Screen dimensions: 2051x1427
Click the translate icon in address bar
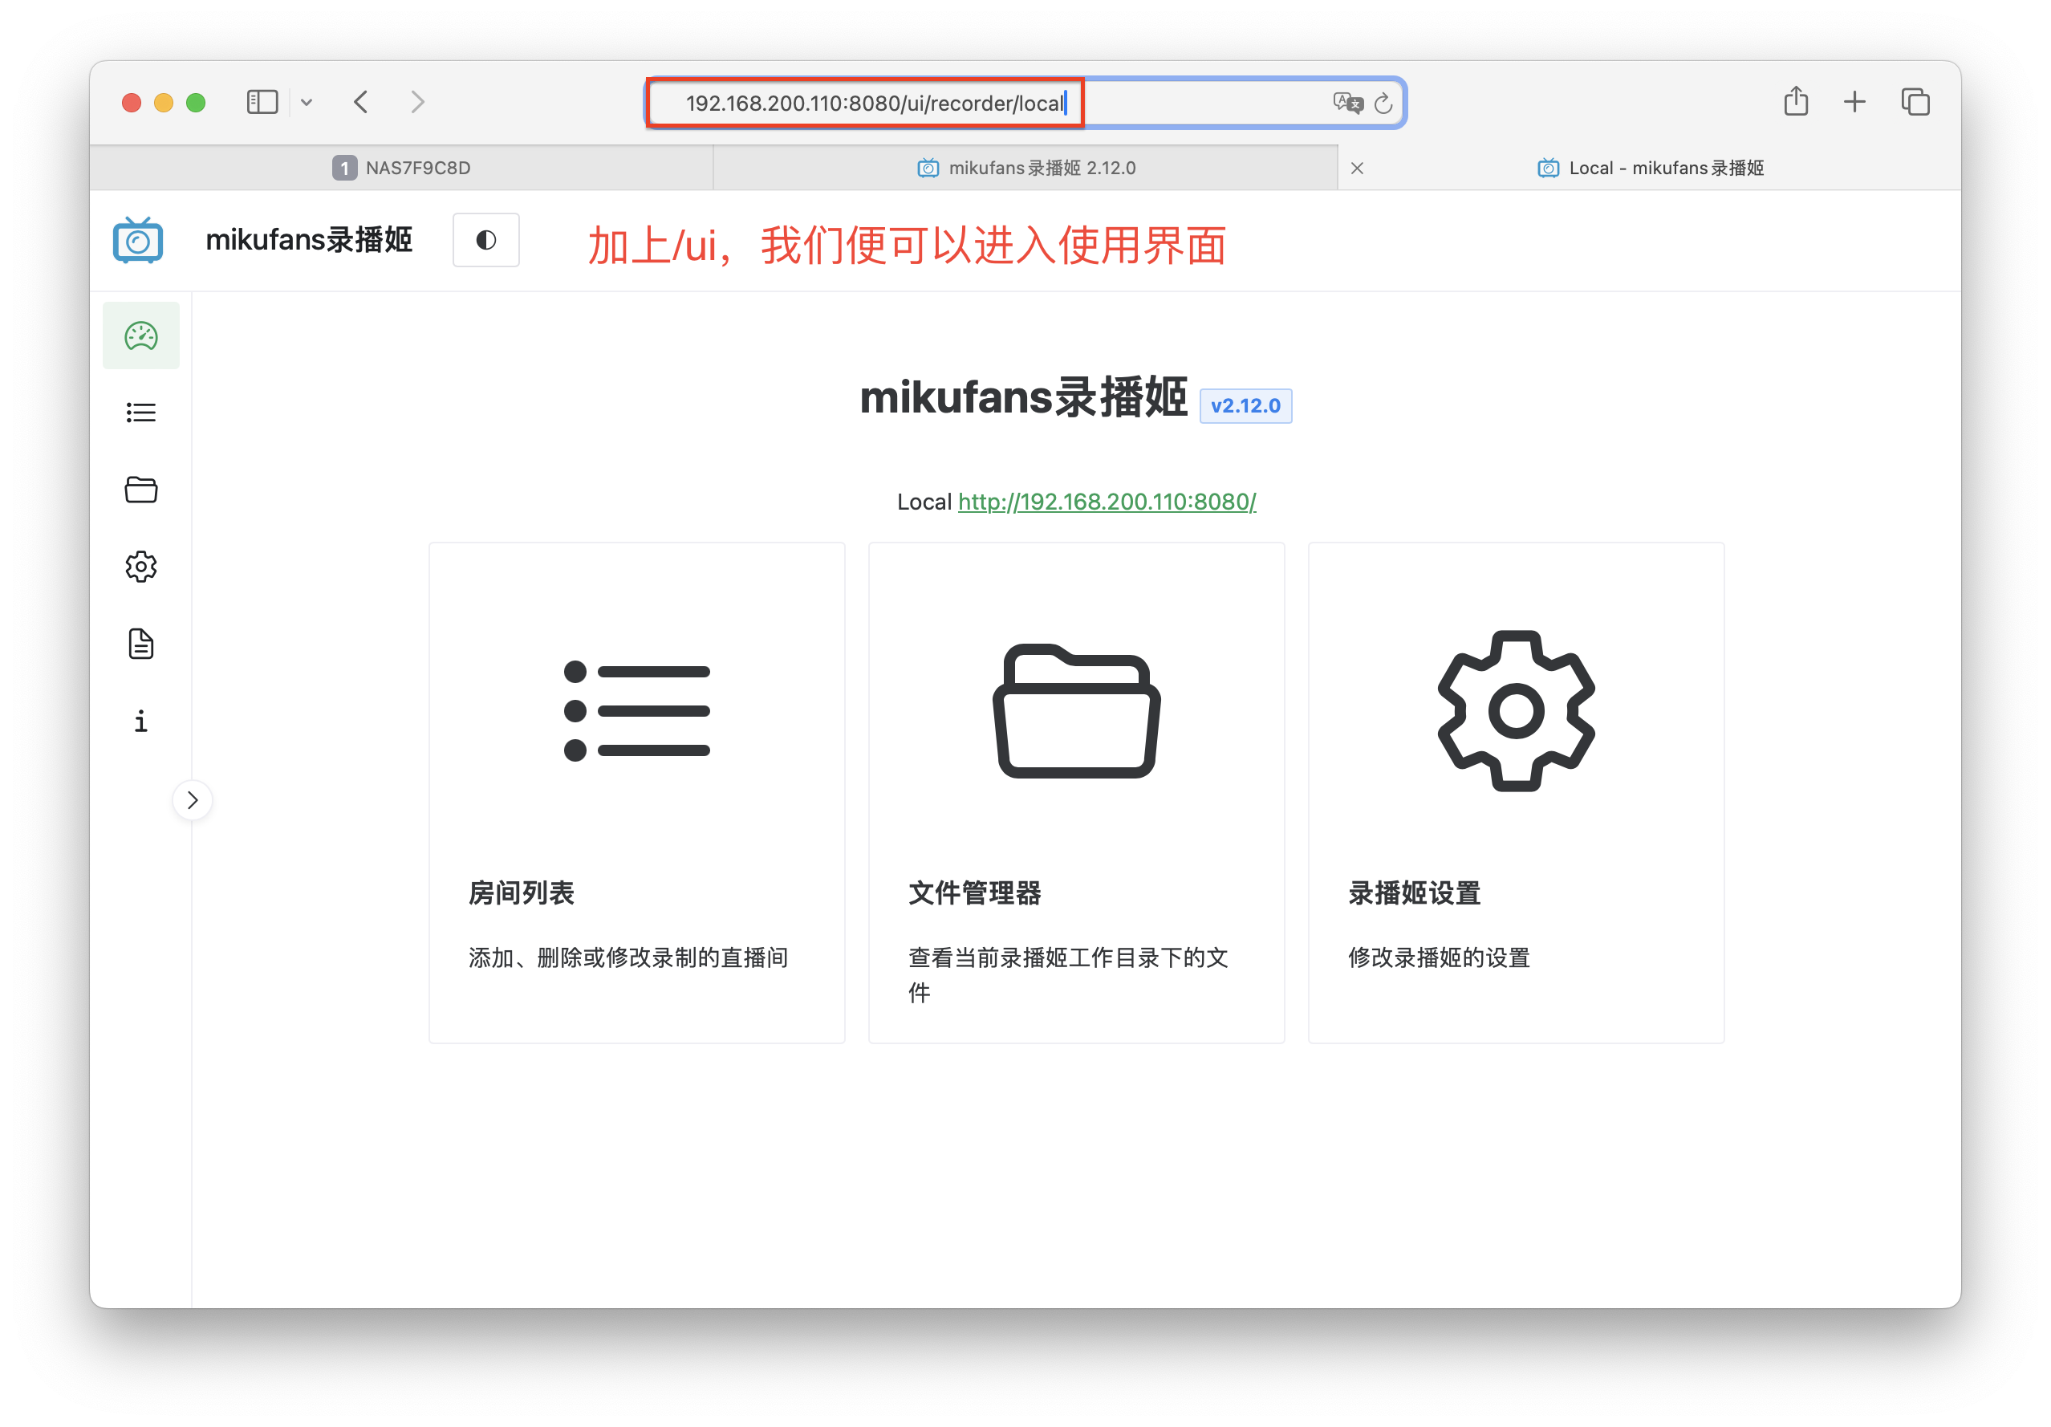(1347, 104)
